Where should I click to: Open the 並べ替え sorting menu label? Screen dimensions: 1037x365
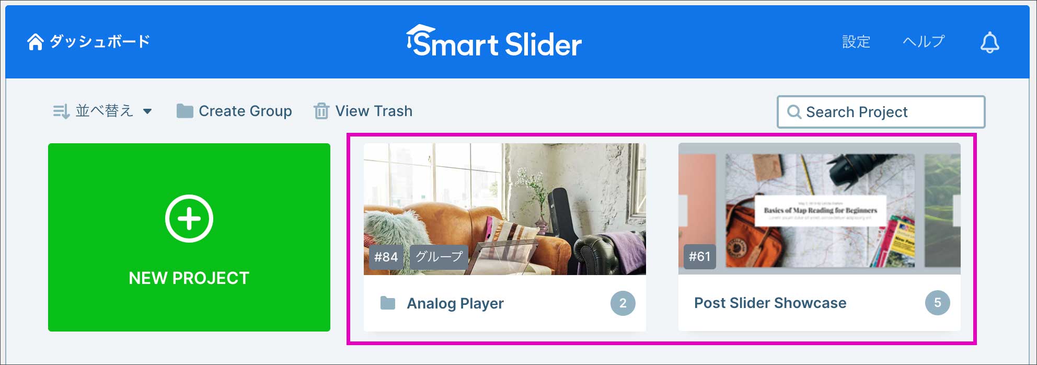pos(105,111)
